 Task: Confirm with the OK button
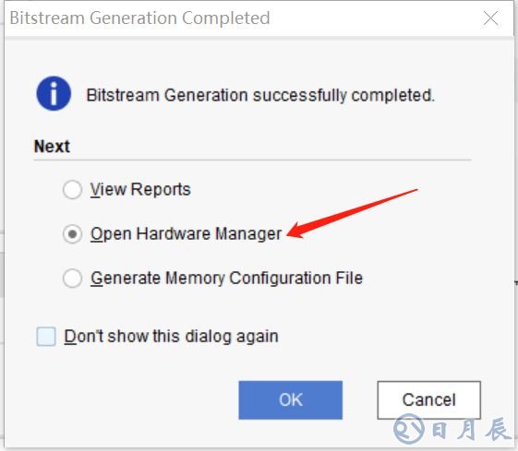(x=290, y=400)
